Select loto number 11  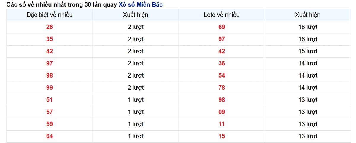tap(222, 124)
